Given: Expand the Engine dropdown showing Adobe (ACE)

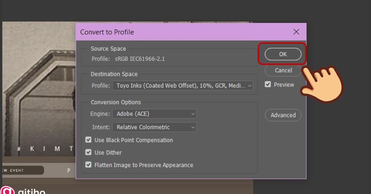Looking at the screenshot, I should pyautogui.click(x=154, y=114).
